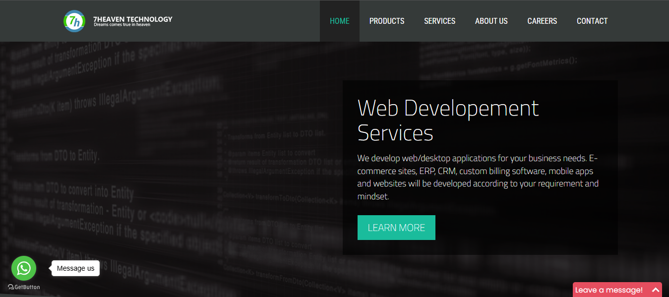
Task: Go to the HOME menu item
Action: point(340,21)
